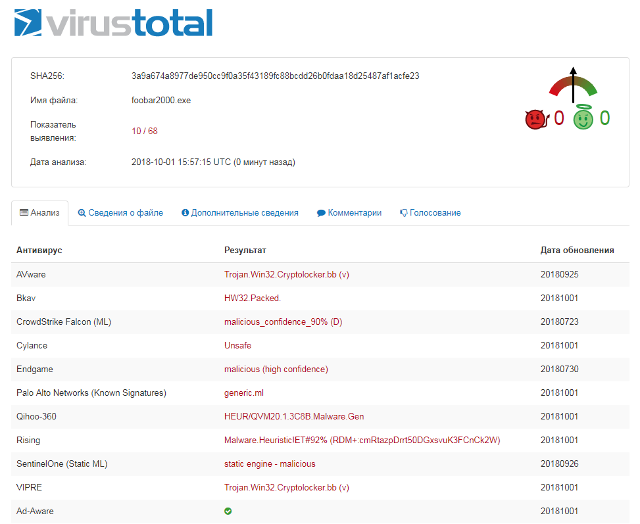This screenshot has width=640, height=524.
Task: Click the VirusTotal logo
Action: coord(114,23)
